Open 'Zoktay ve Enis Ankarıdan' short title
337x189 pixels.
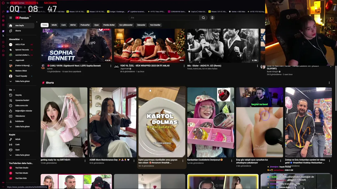point(305,161)
